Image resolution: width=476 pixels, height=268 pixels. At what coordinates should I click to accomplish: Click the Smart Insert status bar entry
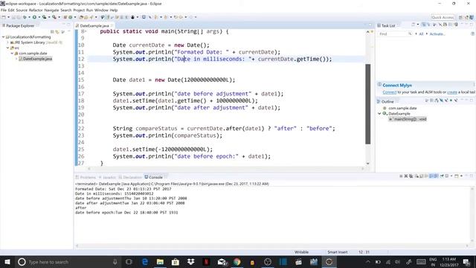337,252
